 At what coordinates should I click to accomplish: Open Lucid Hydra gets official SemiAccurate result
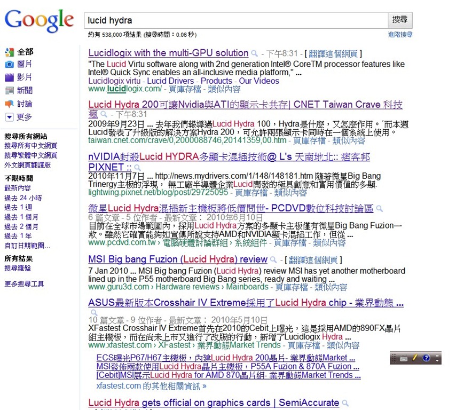pyautogui.click(x=214, y=403)
